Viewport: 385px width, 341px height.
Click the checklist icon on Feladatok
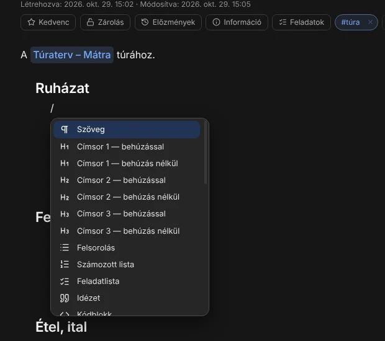tap(283, 22)
